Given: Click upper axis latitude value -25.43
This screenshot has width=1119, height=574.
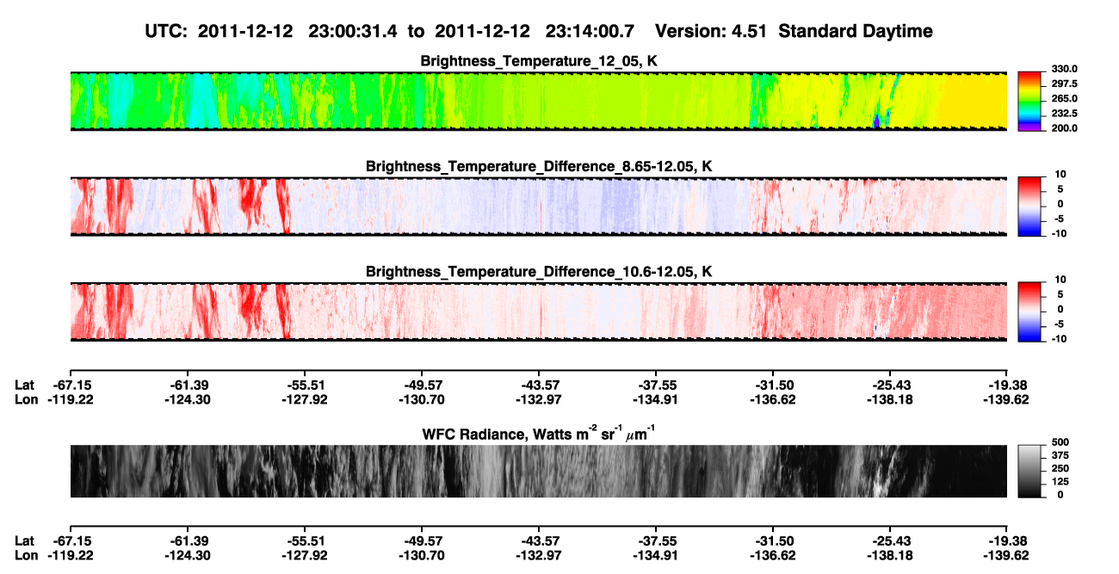Looking at the screenshot, I should (889, 385).
